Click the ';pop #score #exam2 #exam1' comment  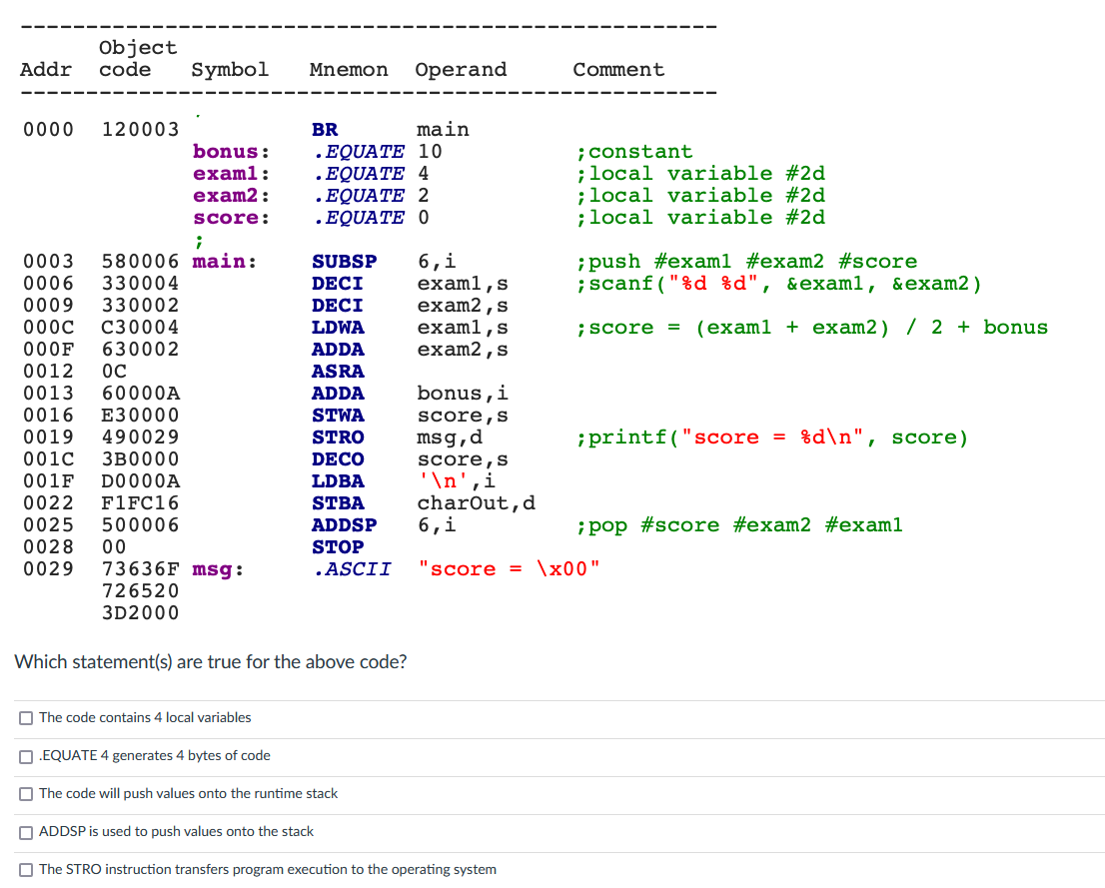(739, 525)
